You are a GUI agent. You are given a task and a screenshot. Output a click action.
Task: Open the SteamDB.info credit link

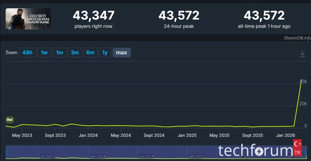click(297, 38)
